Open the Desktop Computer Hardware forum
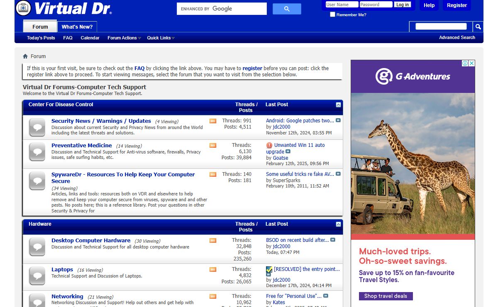 click(x=91, y=241)
